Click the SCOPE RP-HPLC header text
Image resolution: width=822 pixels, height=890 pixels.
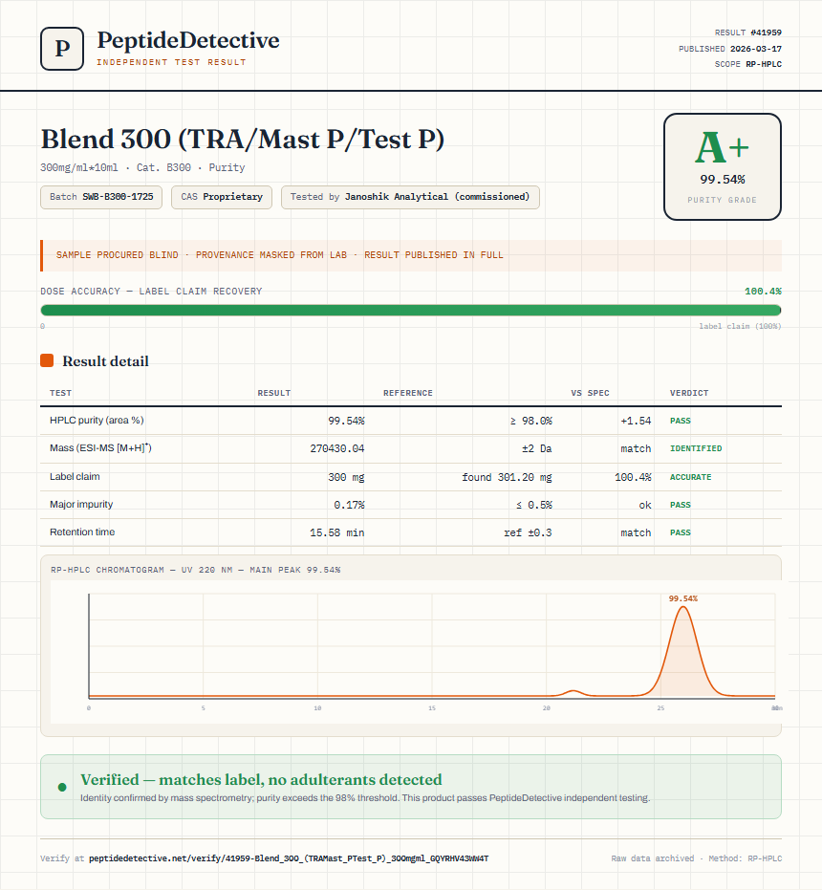[x=748, y=64]
